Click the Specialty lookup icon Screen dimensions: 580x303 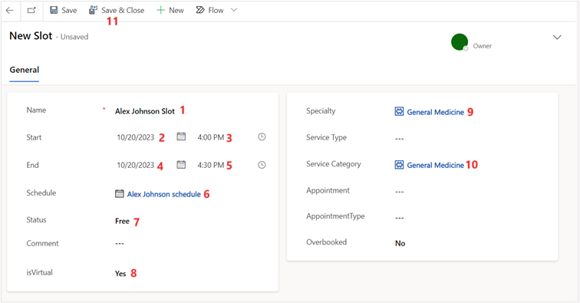(x=399, y=111)
